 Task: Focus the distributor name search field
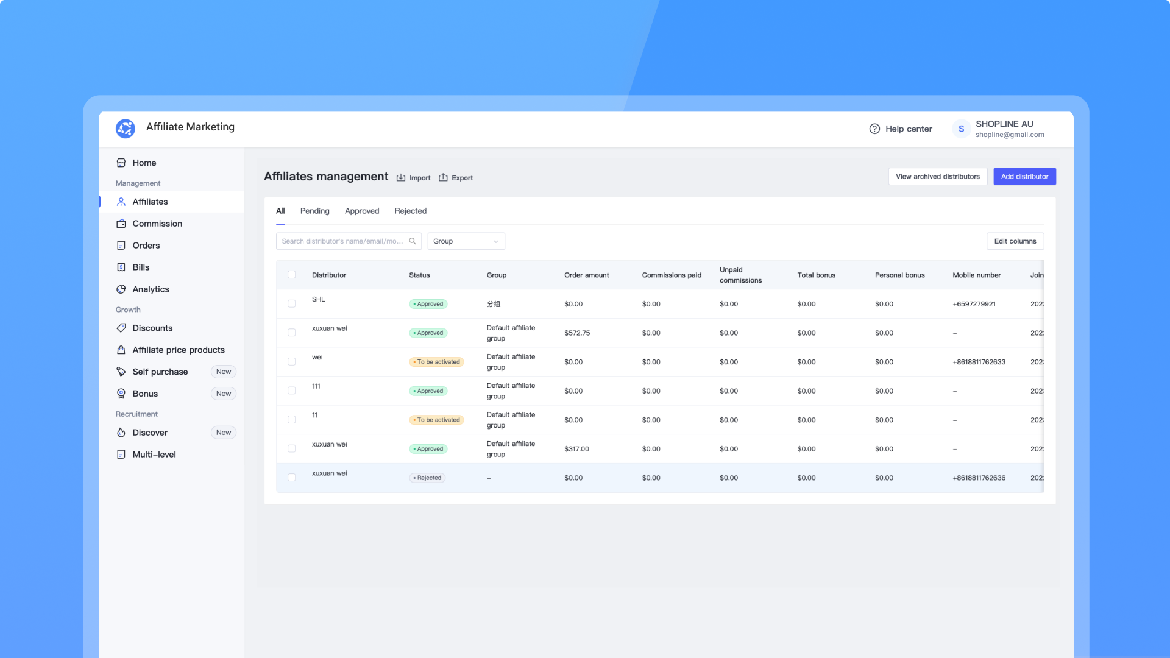point(342,241)
